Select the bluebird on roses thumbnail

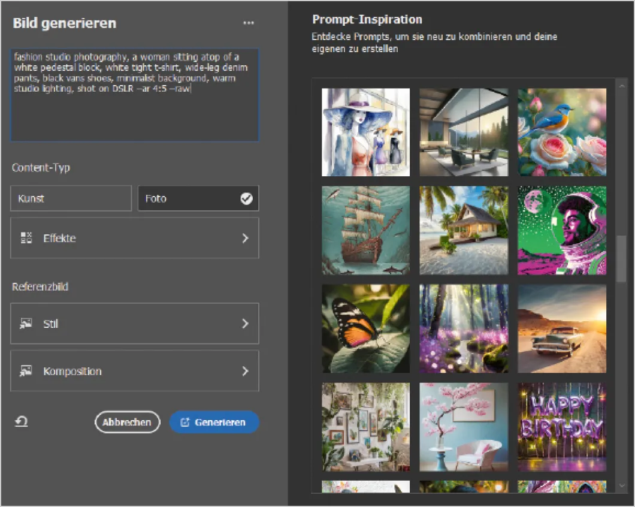click(x=562, y=132)
